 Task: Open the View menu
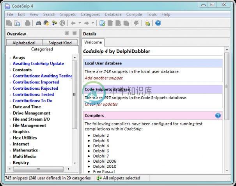pos(34,14)
